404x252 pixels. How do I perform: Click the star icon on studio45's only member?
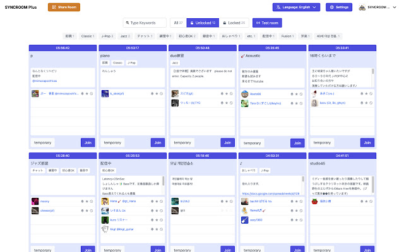(x=366, y=202)
